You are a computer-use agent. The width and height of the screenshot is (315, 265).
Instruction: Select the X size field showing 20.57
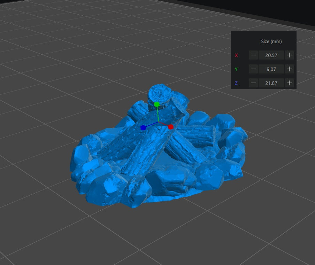(x=271, y=55)
